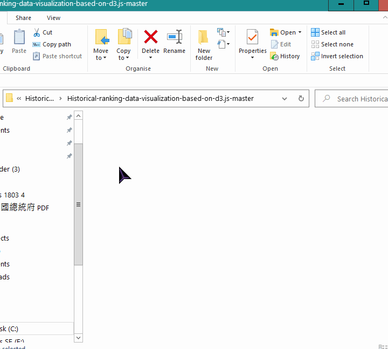Click the Properties checkmark icon
Screen dimensions: 388x349
252,37
